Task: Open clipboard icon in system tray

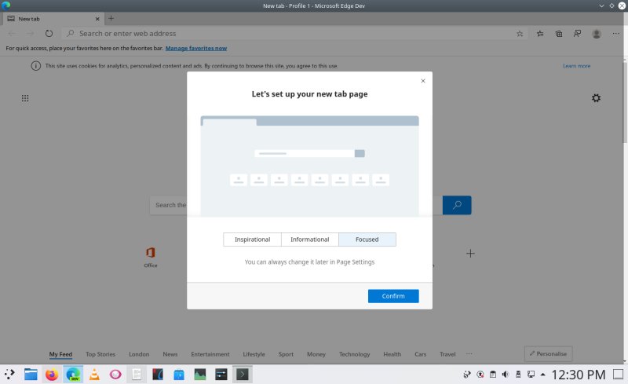Action: pyautogui.click(x=493, y=375)
